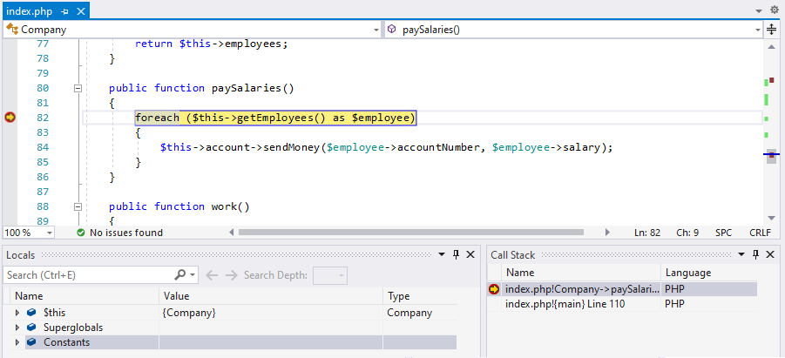Click the Call Stack Language column header
785x358 pixels.
709,273
